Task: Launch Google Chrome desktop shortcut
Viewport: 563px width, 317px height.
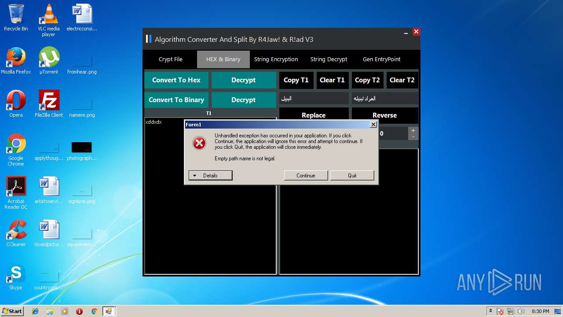Action: tap(16, 150)
